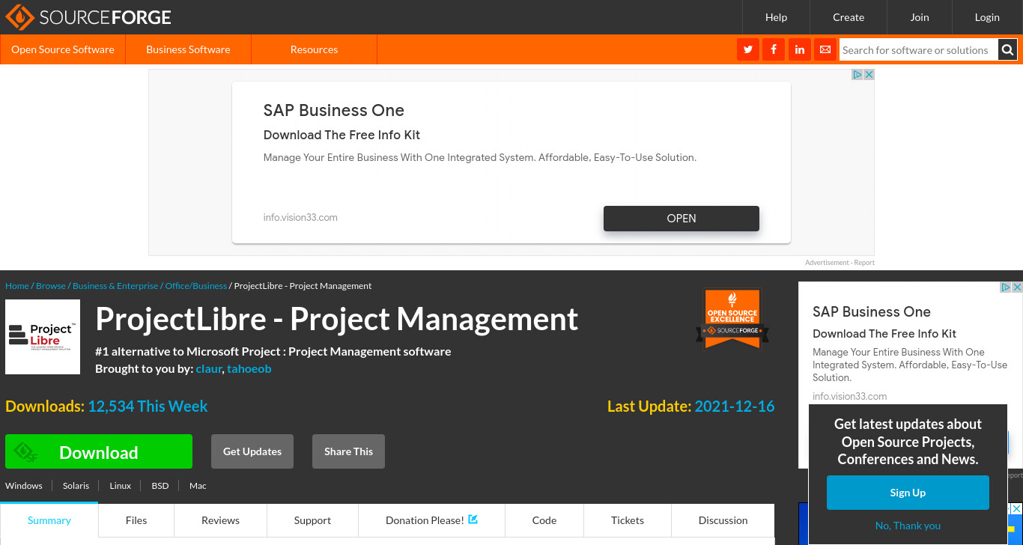1023x545 pixels.
Task: Open the Business Software menu
Action: 188,49
